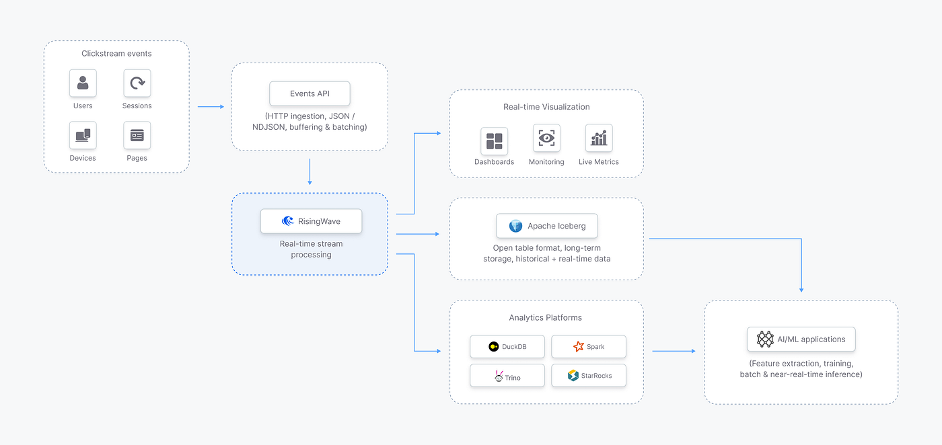Click the AI/ML network icon
The width and height of the screenshot is (942, 445).
coord(765,339)
